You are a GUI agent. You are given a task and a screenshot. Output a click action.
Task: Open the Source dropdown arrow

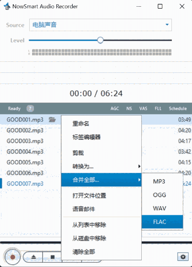click(167, 25)
